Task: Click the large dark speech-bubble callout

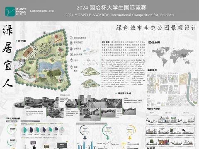Action: tap(62, 145)
